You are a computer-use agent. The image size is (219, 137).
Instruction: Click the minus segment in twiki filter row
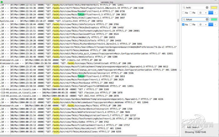click(x=215, y=13)
